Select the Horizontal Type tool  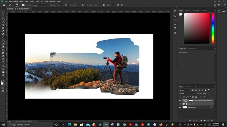(3, 62)
